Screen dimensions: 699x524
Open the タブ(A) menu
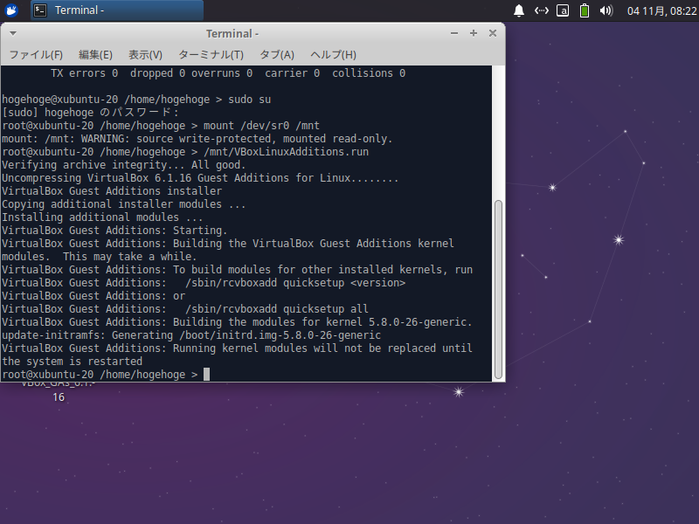pos(277,55)
